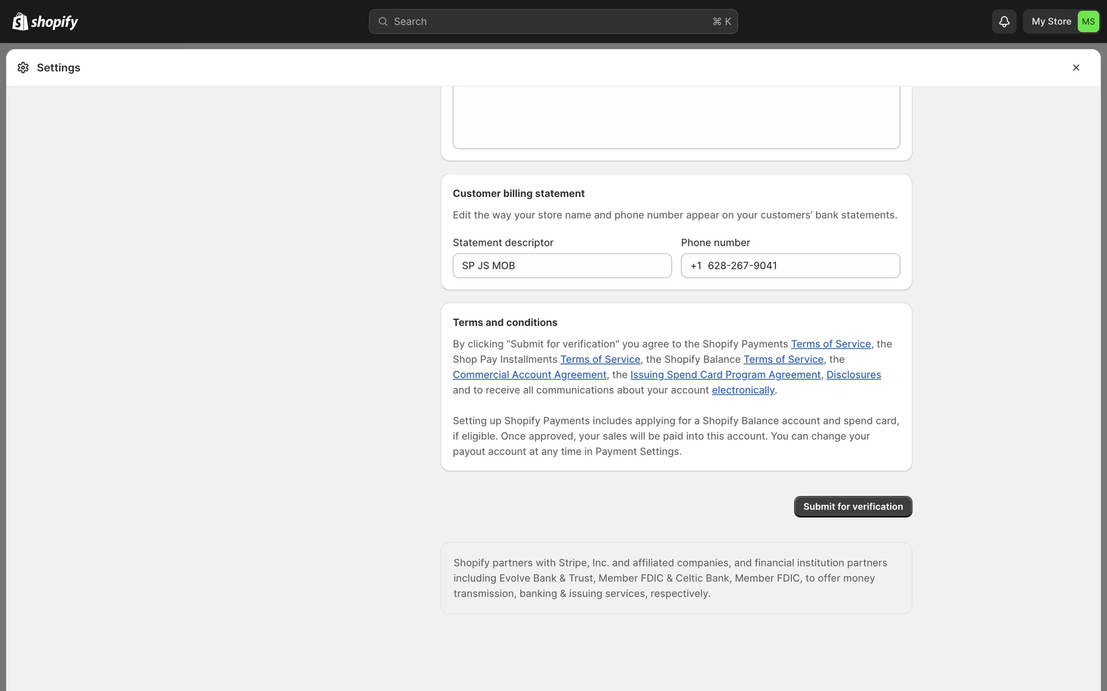Focus the top Search bar
The image size is (1107, 691).
click(552, 21)
